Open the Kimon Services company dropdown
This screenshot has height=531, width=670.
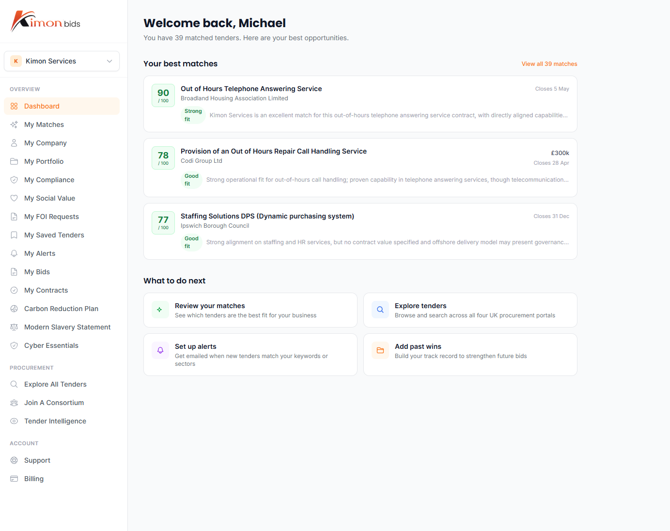click(x=62, y=61)
